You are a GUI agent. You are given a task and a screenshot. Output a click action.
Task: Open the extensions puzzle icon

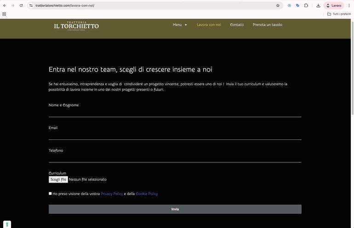click(306, 6)
